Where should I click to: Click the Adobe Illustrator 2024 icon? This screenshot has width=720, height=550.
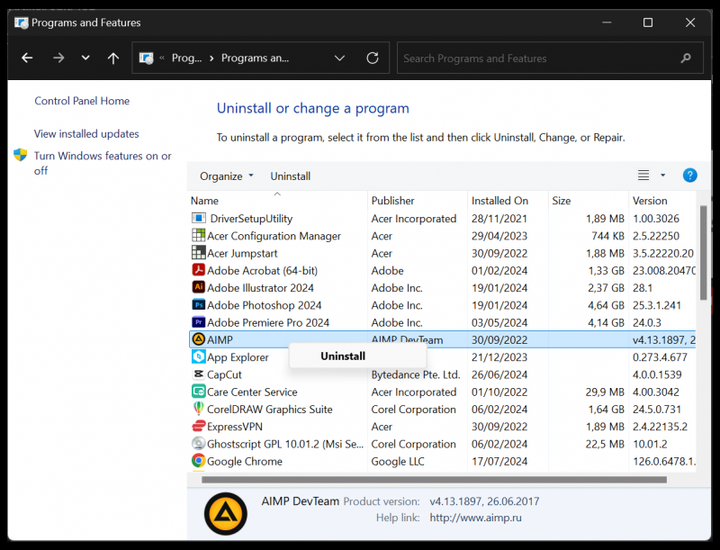point(198,287)
